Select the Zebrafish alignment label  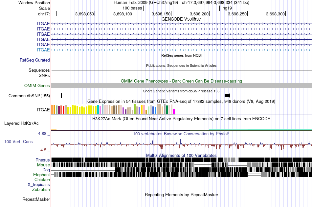41,190
